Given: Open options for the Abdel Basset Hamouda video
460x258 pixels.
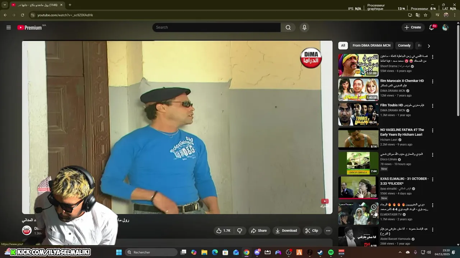Looking at the screenshot, I should click(433, 229).
